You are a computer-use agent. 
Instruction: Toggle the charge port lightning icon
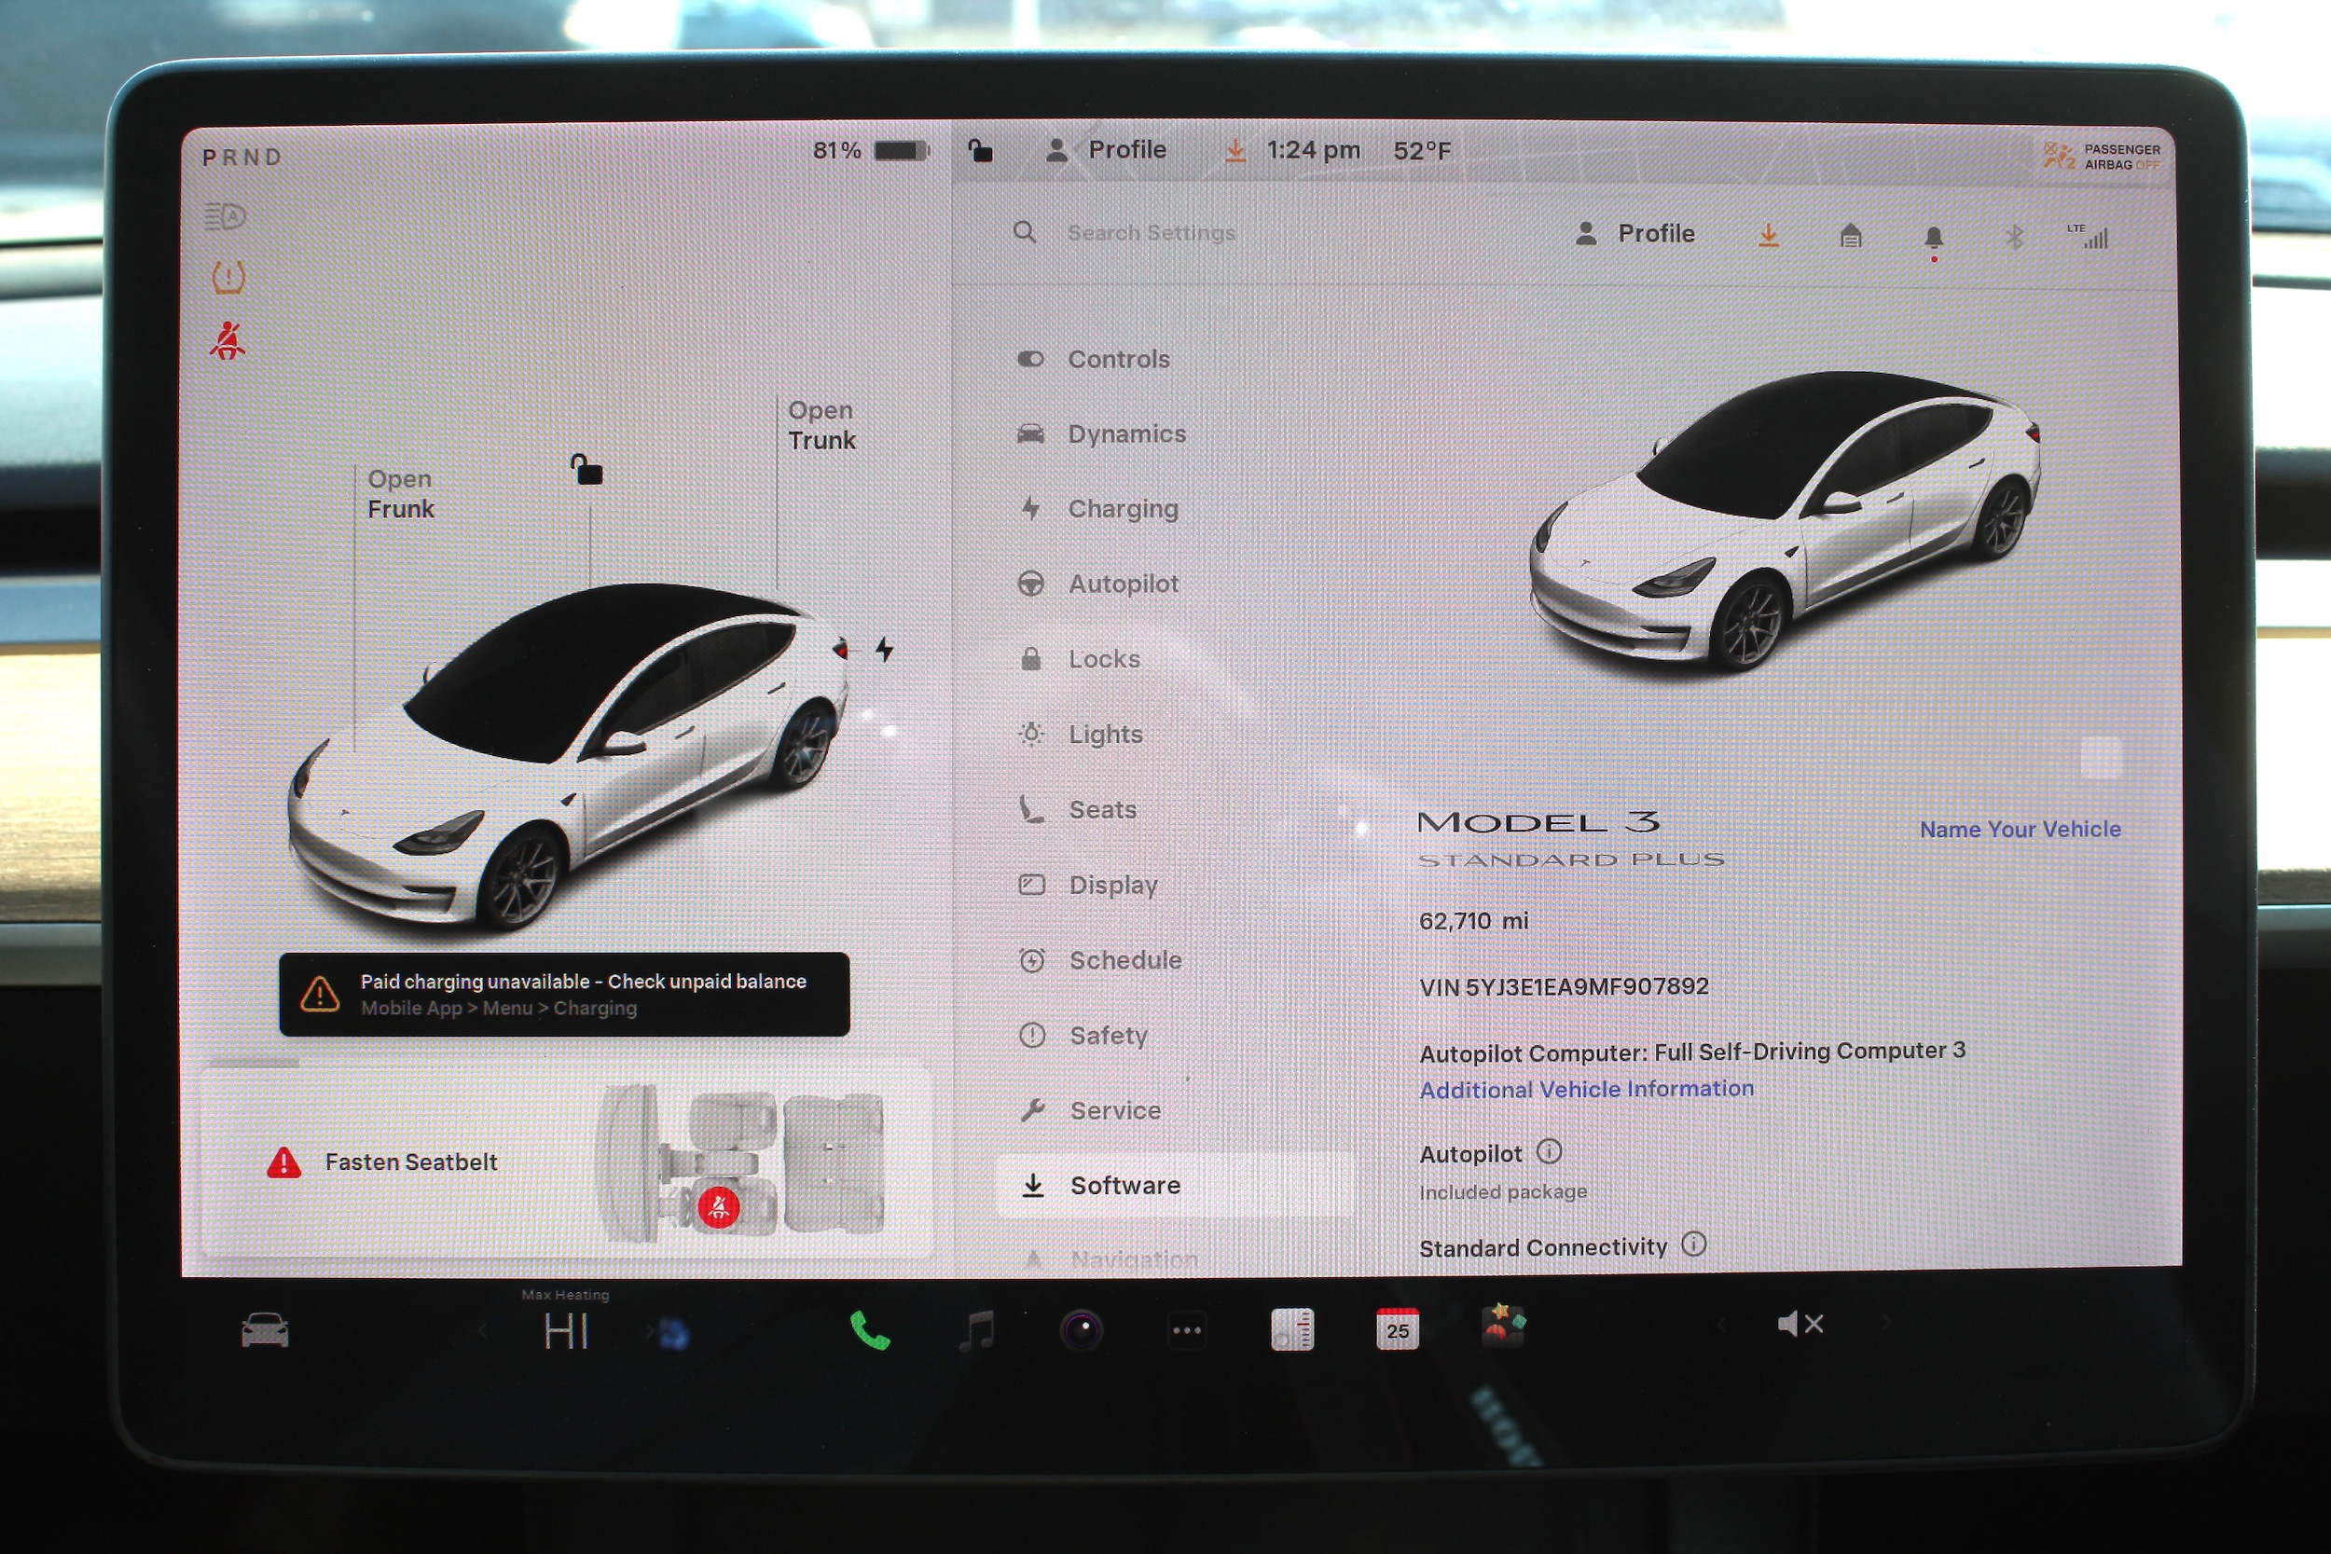coord(884,649)
